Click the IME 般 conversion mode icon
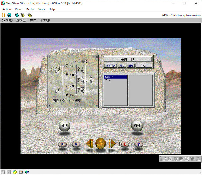 click(x=170, y=159)
